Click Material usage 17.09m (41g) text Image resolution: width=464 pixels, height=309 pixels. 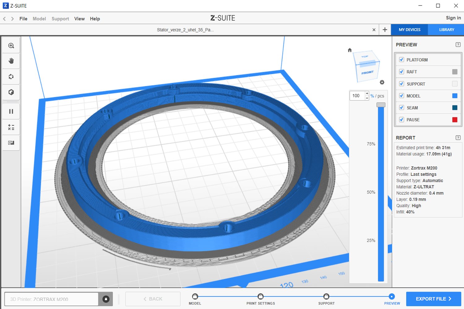pos(424,154)
